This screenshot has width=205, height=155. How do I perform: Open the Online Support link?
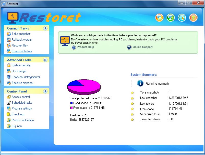[143, 47]
